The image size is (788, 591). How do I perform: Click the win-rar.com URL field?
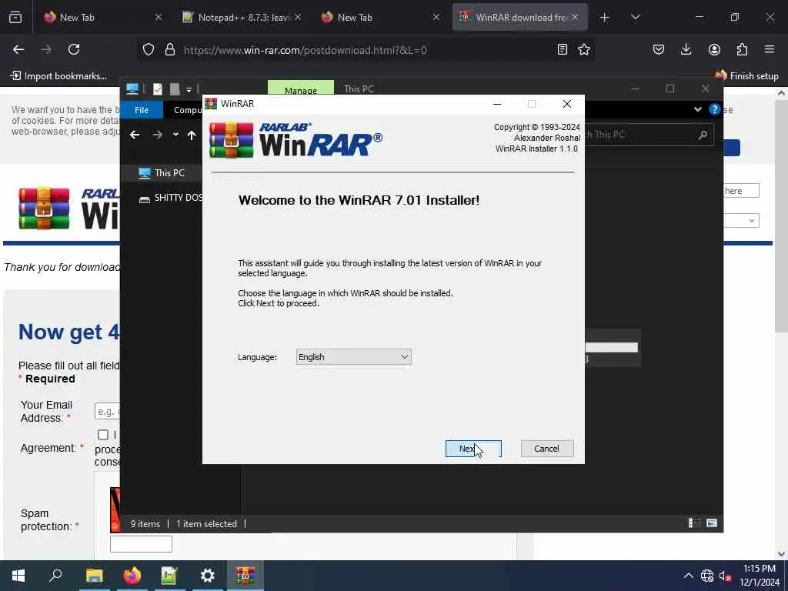point(366,50)
